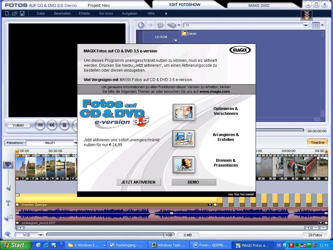Click the yellow arrows icon at top right
Screen dimensions: 333x250
(x=306, y=15)
